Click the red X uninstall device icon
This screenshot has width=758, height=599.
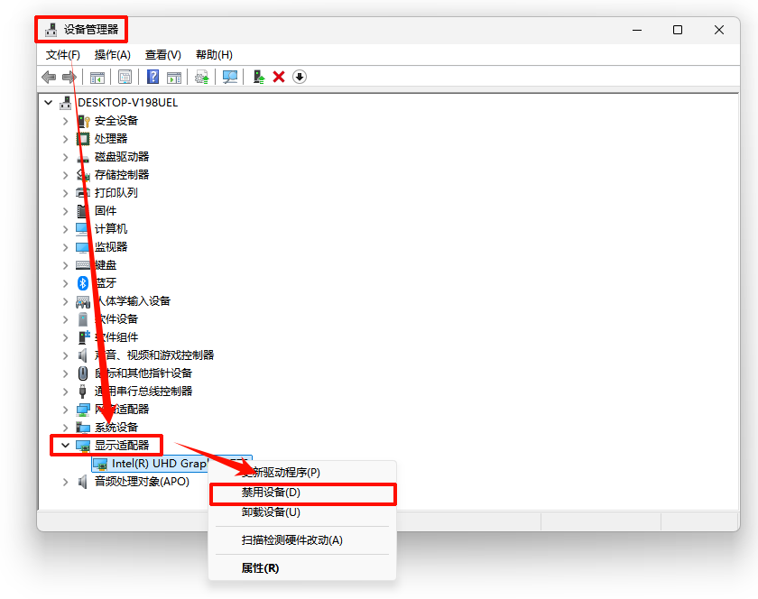[277, 77]
